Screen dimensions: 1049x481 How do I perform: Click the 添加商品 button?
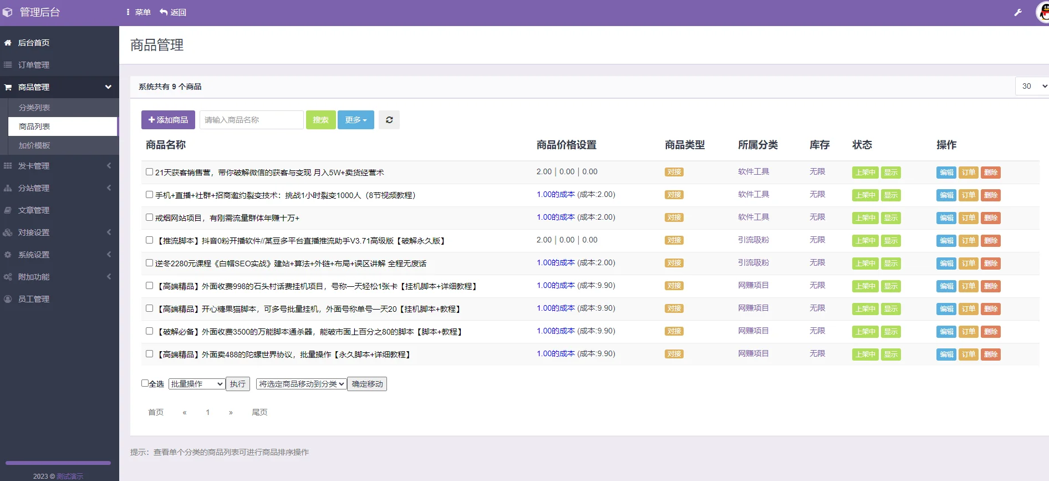click(x=168, y=120)
